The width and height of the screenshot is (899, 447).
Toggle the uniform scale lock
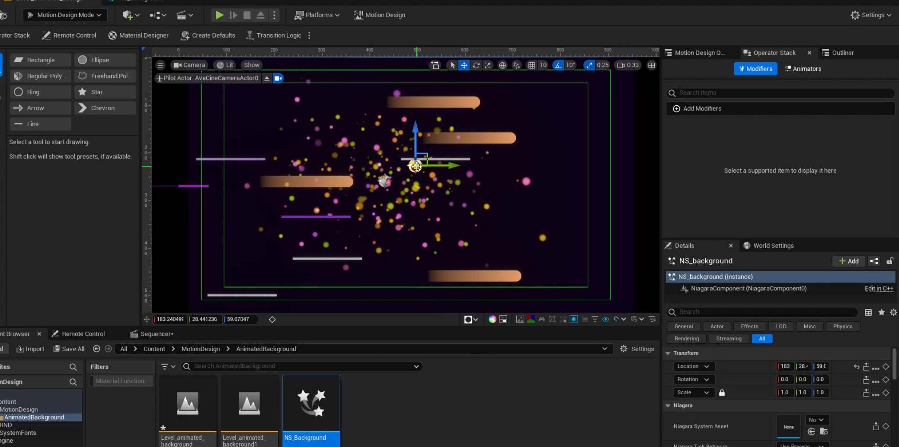tap(722, 393)
